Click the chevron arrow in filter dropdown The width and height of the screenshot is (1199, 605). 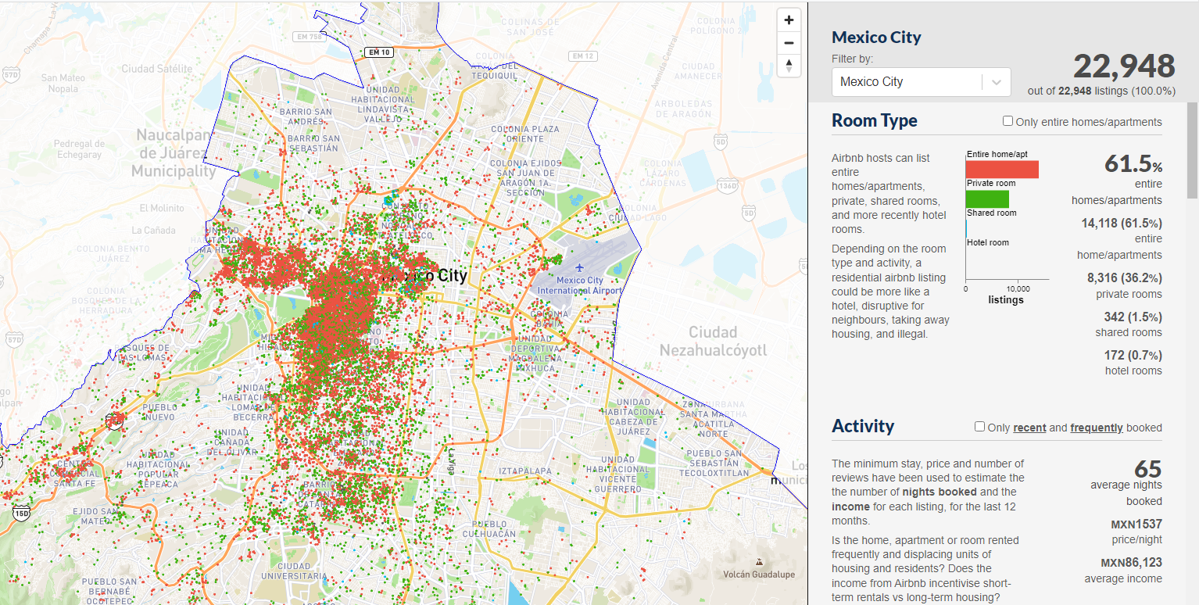[x=996, y=82]
